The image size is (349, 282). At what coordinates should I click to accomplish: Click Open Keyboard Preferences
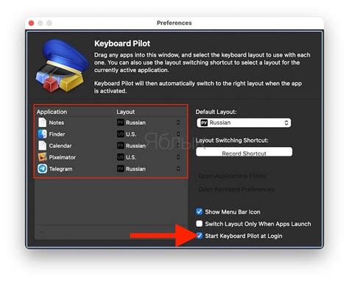point(236,189)
